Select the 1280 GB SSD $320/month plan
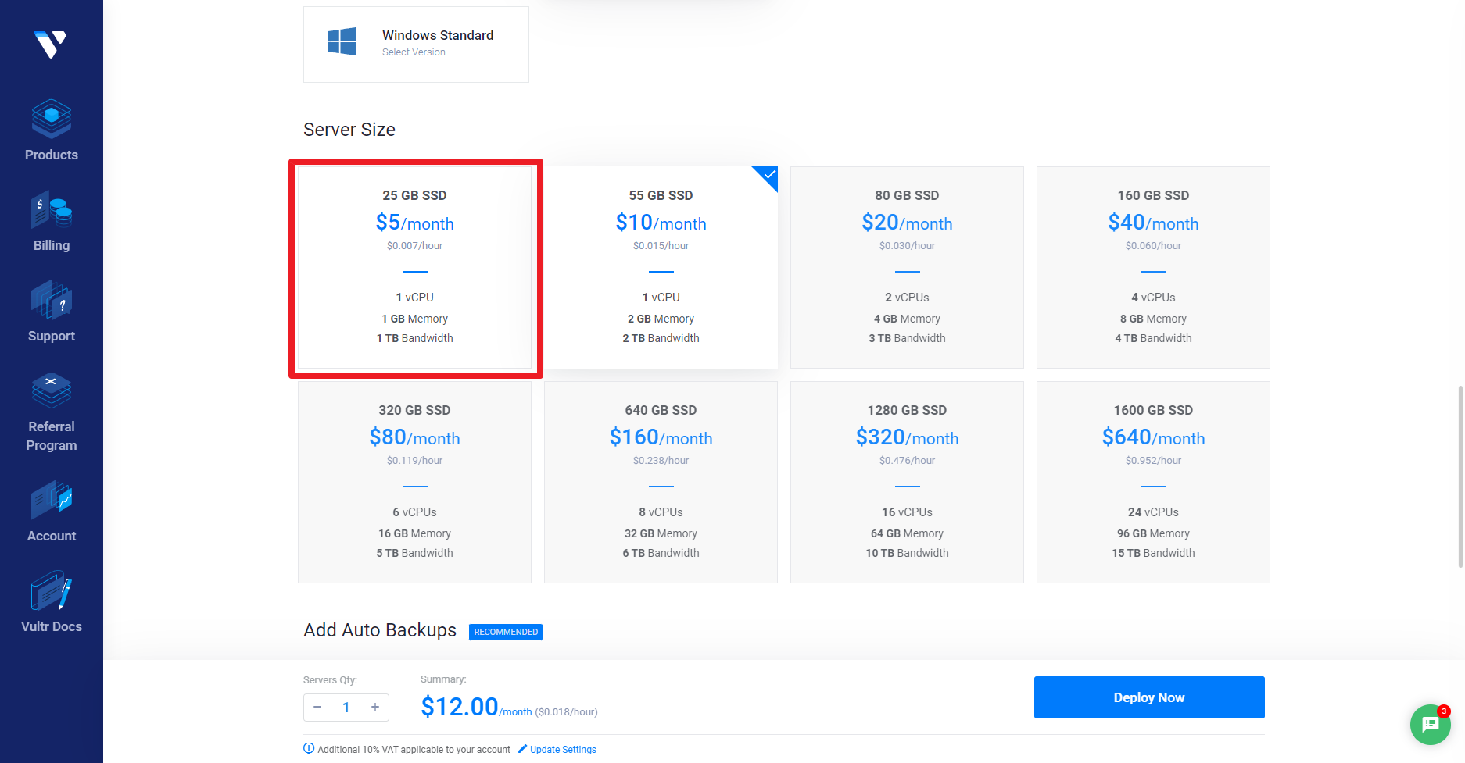Screen dimensions: 1465x763 tap(907, 482)
